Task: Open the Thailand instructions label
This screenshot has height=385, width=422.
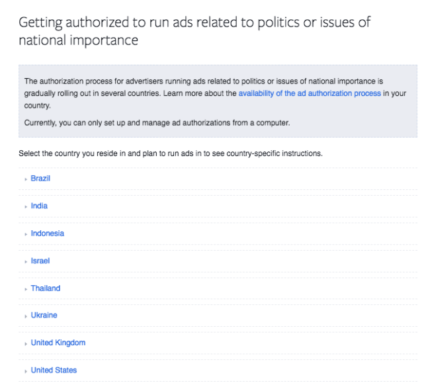Action: (x=45, y=288)
